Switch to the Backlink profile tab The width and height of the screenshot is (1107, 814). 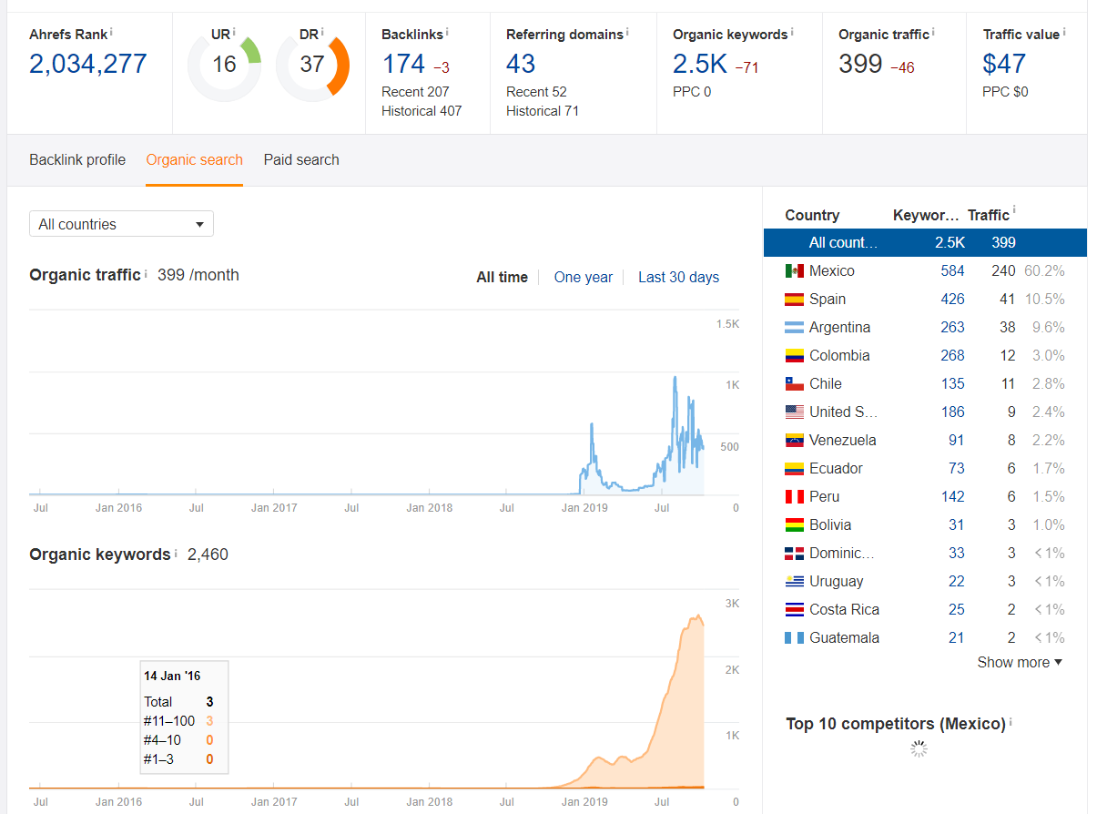[x=77, y=159]
